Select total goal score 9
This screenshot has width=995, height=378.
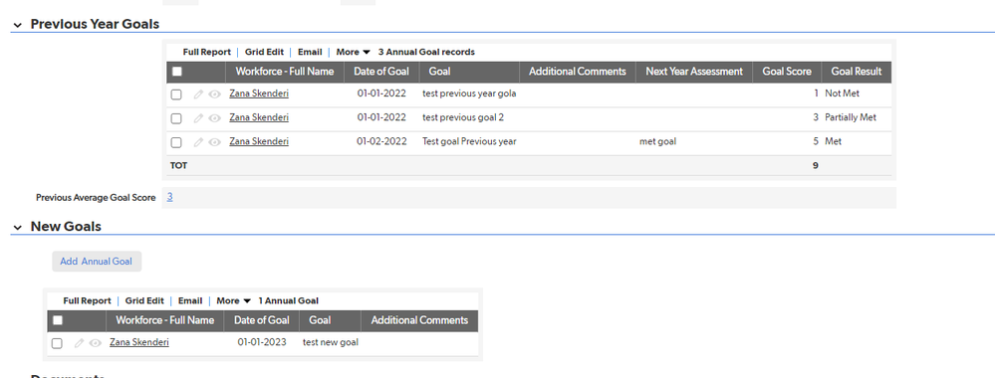tap(816, 165)
